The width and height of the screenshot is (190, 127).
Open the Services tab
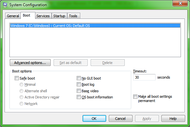pyautogui.click(x=43, y=16)
